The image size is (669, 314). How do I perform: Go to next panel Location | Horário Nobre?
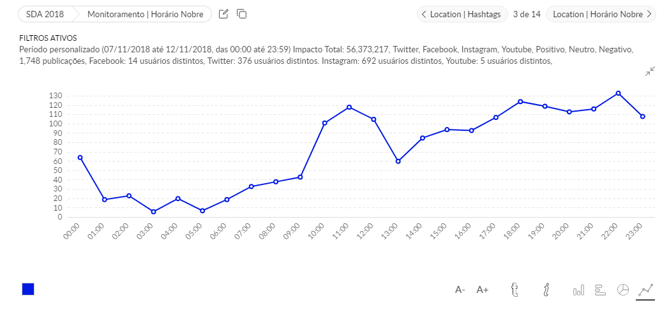click(601, 14)
